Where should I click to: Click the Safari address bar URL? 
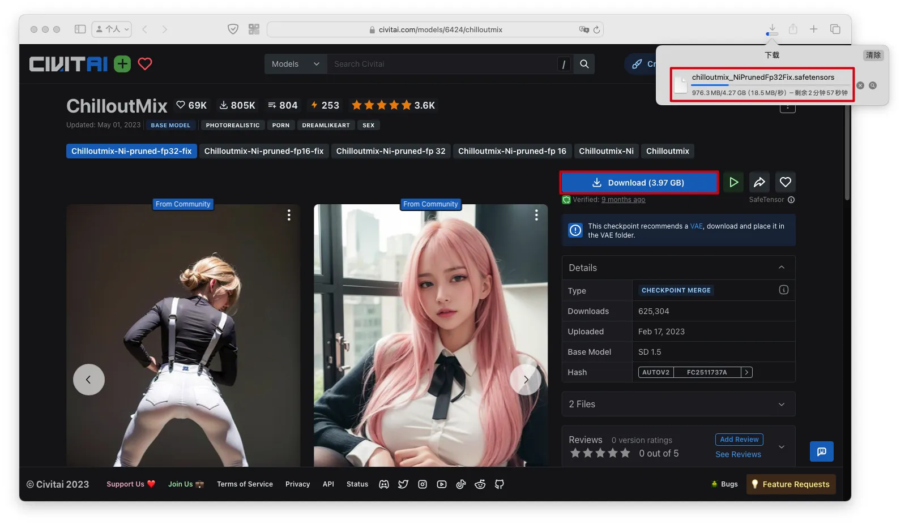tap(440, 29)
